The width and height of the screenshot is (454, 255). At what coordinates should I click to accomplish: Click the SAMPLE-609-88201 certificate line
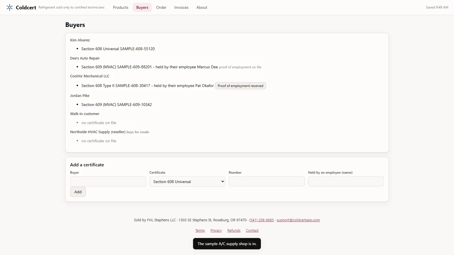[x=150, y=67]
